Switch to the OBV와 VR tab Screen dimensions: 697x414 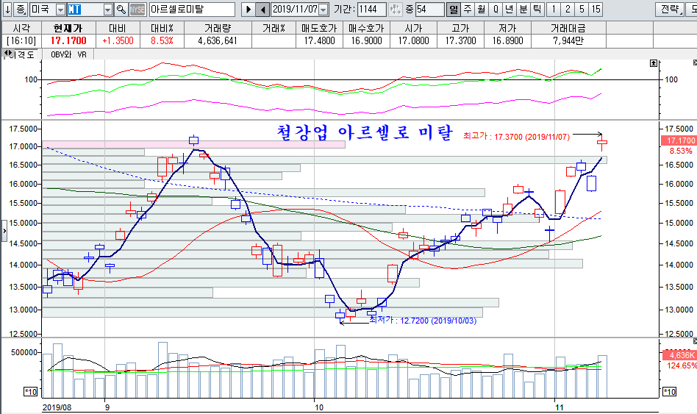coord(68,54)
